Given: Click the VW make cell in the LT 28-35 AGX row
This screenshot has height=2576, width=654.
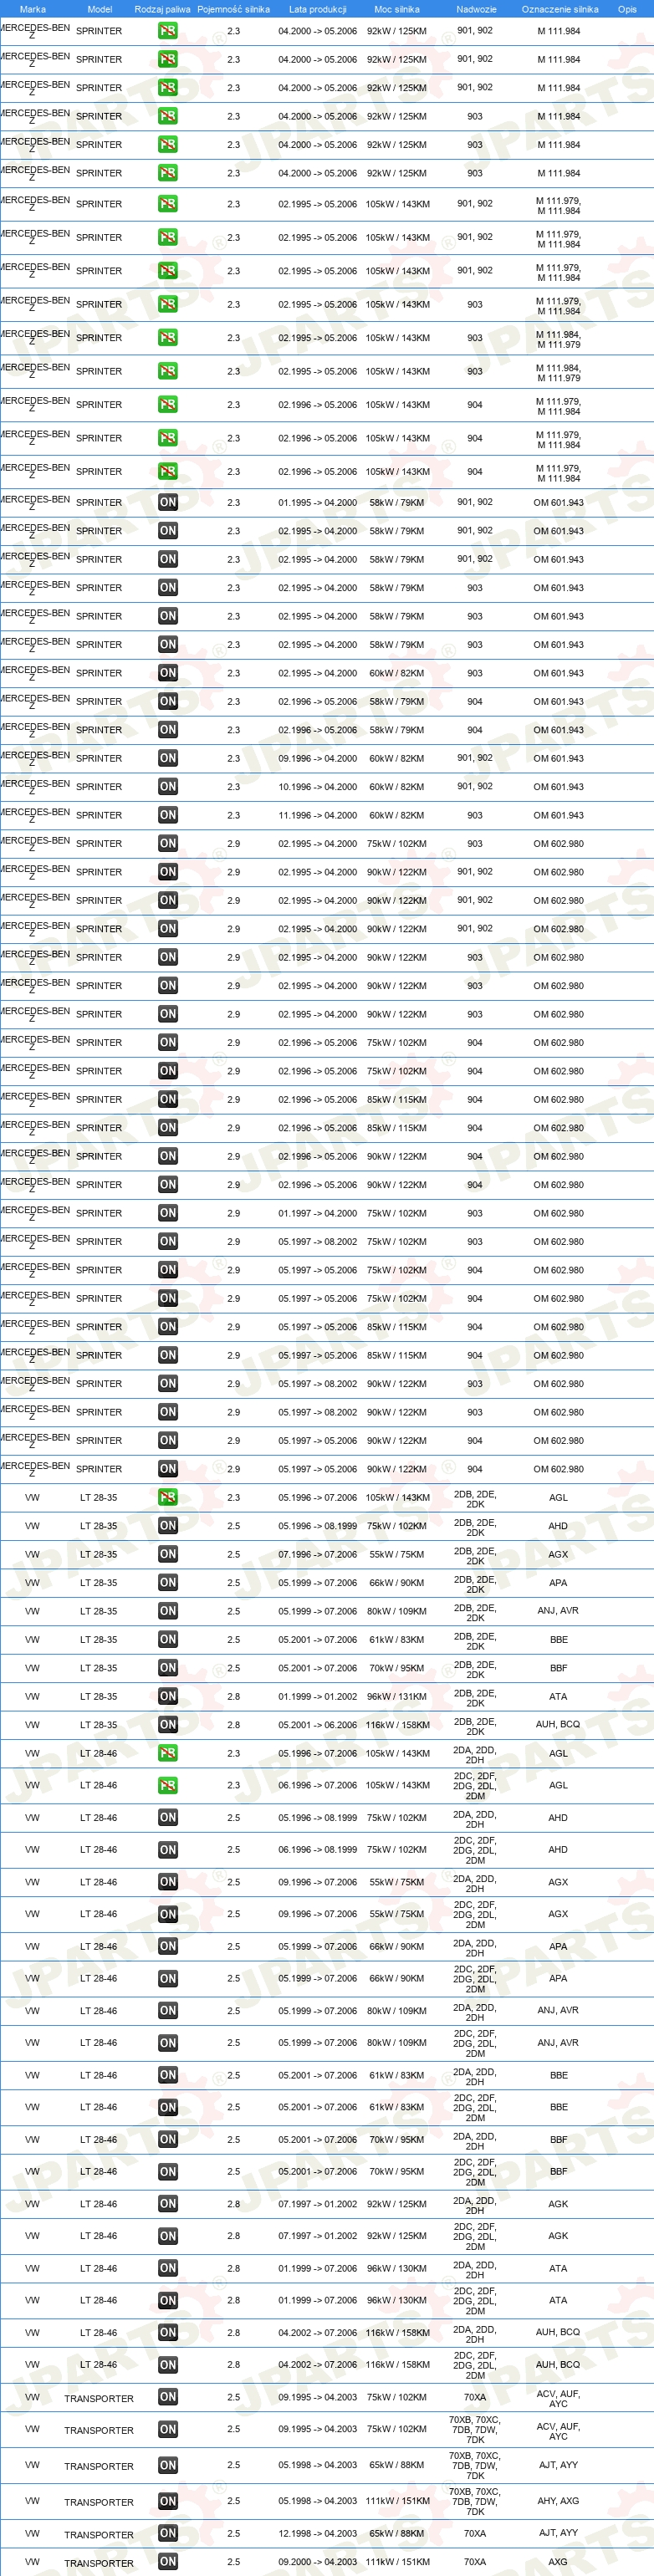Looking at the screenshot, I should tap(33, 1555).
